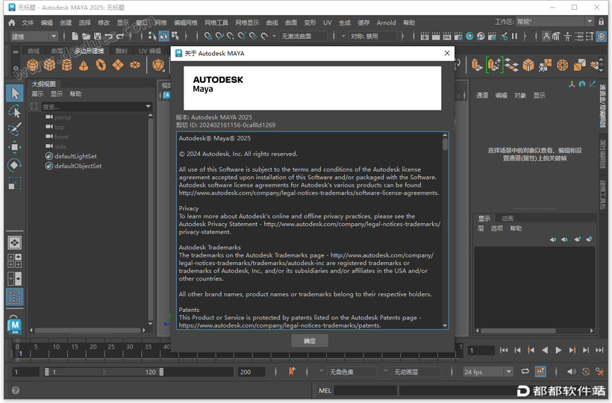Open the 工作区 workspace dropdown
The image size is (612, 403).
tap(555, 22)
